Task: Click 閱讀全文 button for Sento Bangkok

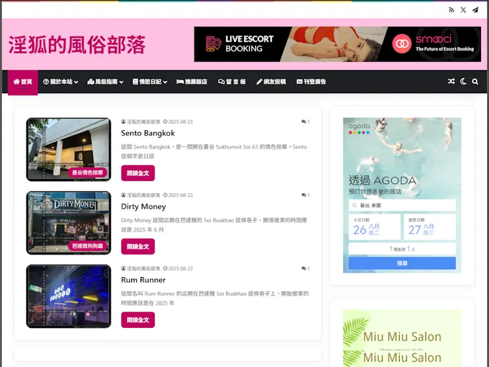Action: coord(138,173)
